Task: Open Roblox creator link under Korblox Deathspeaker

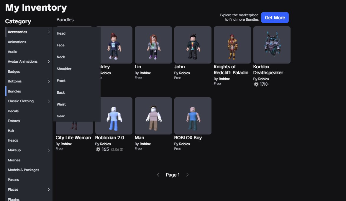Action: (264, 79)
